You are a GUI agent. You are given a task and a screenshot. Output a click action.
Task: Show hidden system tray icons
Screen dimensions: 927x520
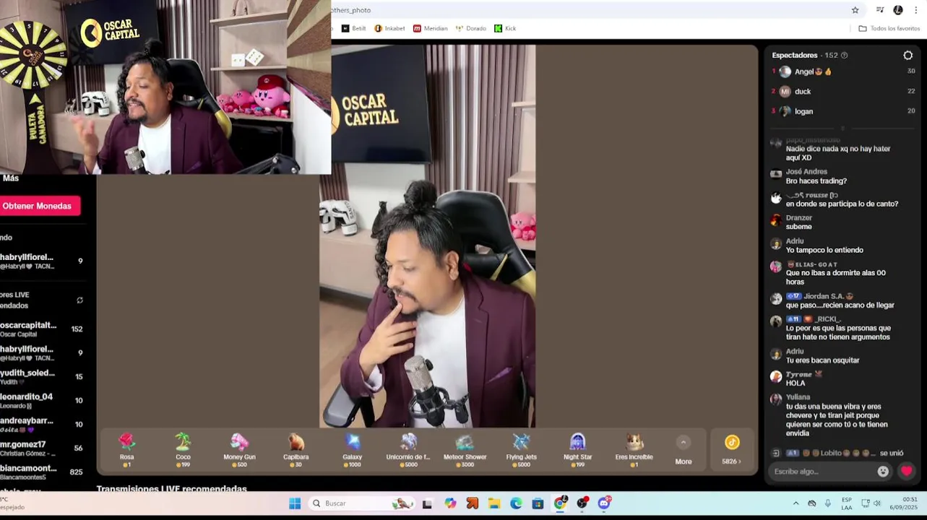coord(796,503)
